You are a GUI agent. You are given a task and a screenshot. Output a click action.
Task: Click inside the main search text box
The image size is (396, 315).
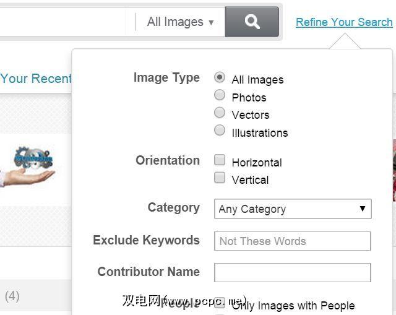click(x=62, y=22)
